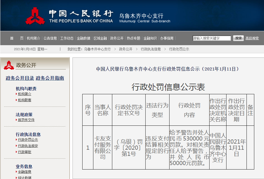Click the 行政处罚内容 column header
The image size is (264, 179).
190,110
